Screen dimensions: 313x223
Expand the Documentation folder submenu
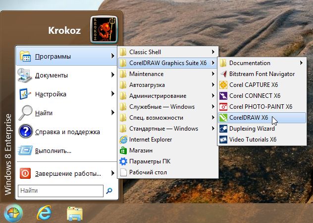coord(250,63)
